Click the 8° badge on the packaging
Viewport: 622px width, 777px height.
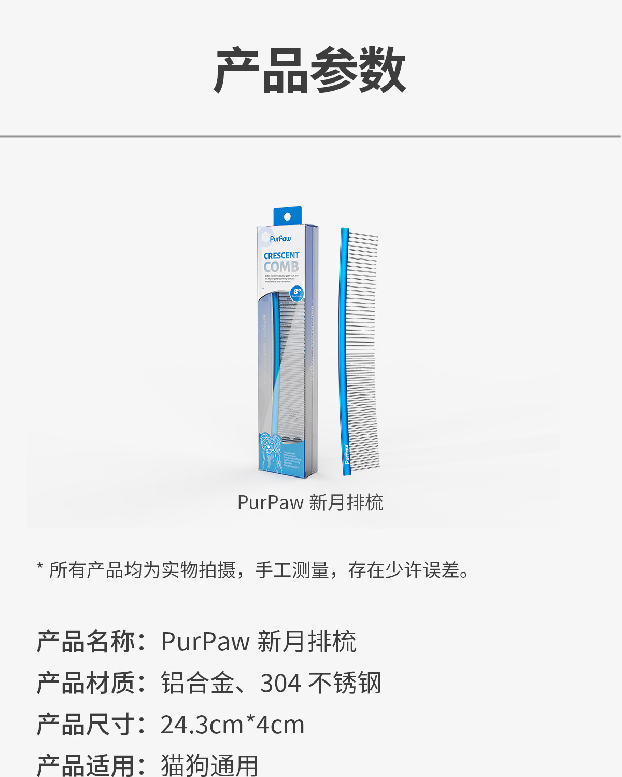(x=296, y=293)
